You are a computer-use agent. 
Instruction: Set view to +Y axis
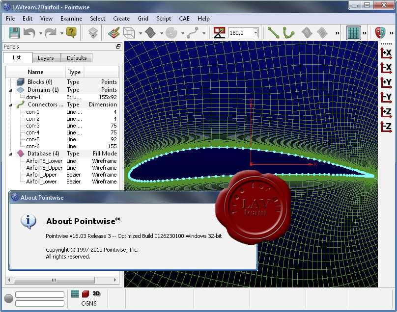click(x=386, y=83)
